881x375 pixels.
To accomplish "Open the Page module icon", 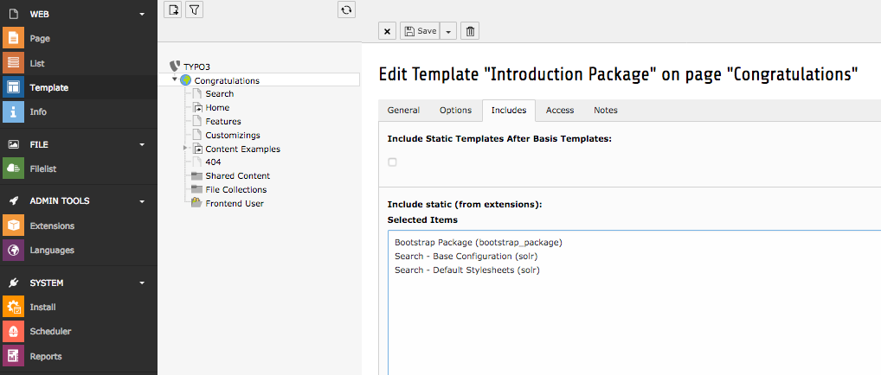I will pos(14,39).
